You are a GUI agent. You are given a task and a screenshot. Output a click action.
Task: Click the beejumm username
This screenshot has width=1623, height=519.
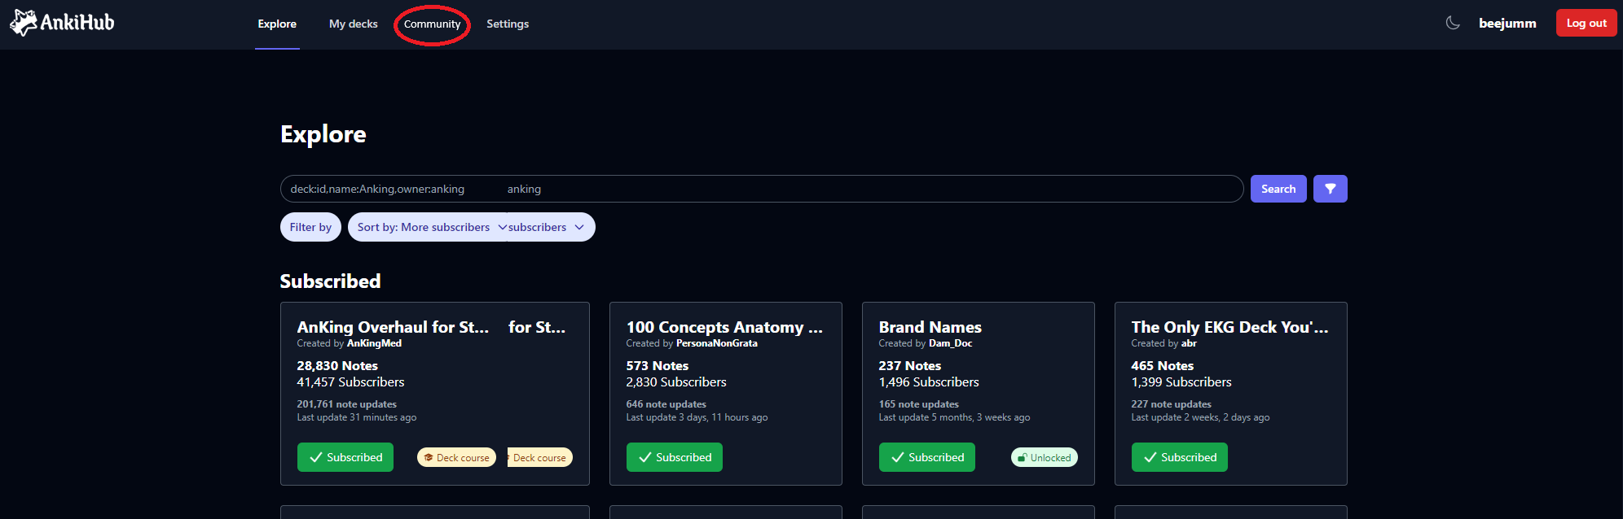[1507, 23]
